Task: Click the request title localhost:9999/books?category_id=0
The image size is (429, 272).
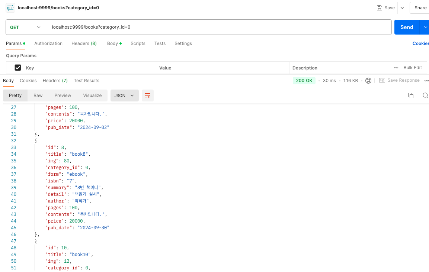Action: point(58,8)
